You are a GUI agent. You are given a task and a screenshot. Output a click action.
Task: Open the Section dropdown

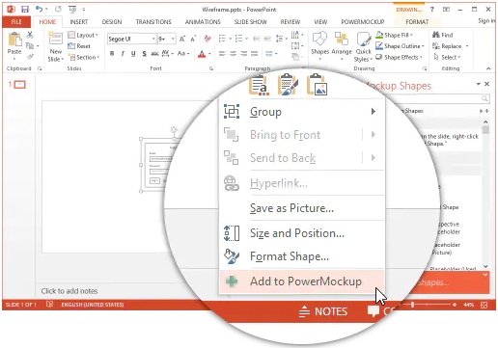(84, 57)
